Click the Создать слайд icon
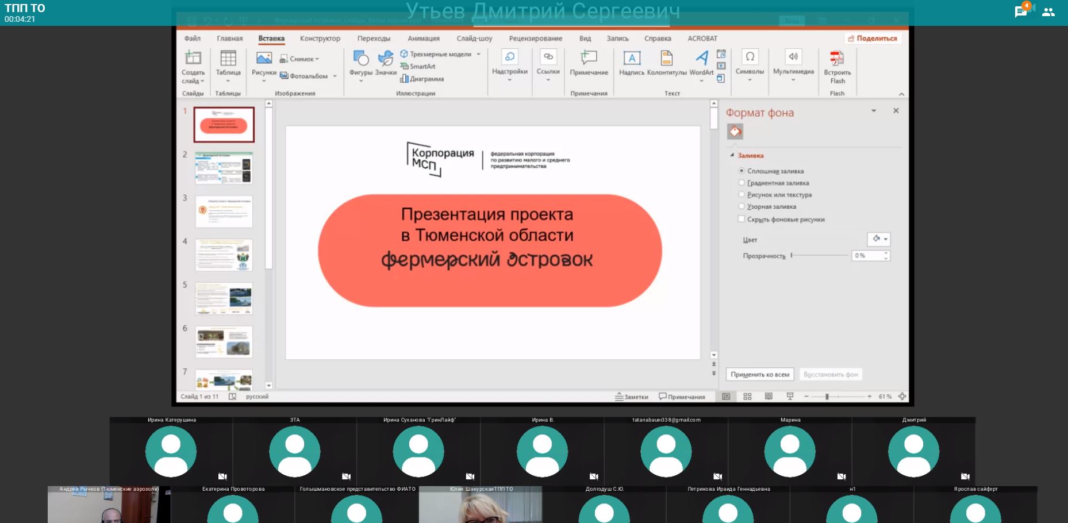Screen dimensions: 1068x523 [x=193, y=57]
